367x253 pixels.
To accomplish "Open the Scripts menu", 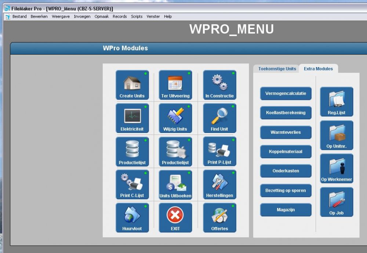I will click(137, 16).
